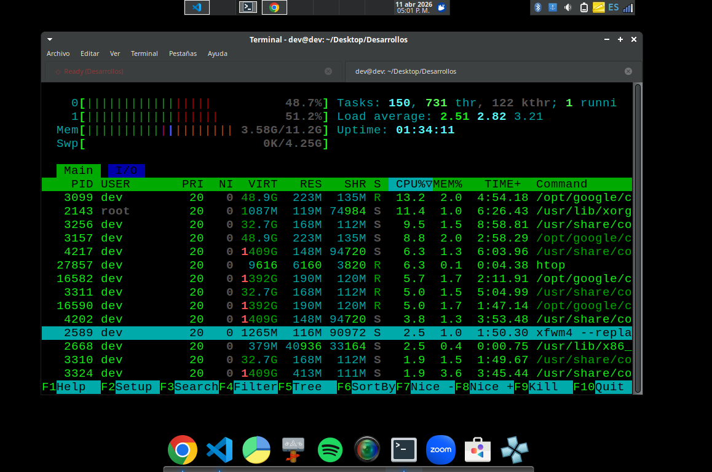
Task: Open the Terminal menu
Action: (x=144, y=53)
